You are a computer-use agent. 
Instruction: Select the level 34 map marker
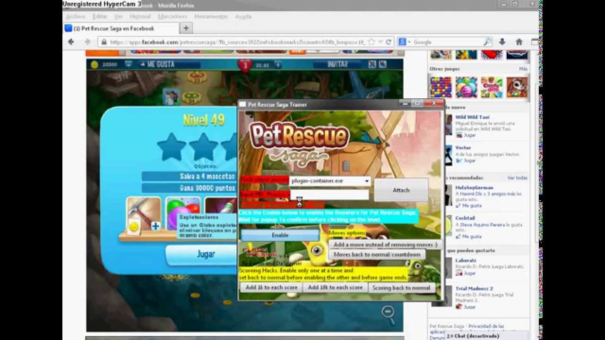[x=191, y=98]
